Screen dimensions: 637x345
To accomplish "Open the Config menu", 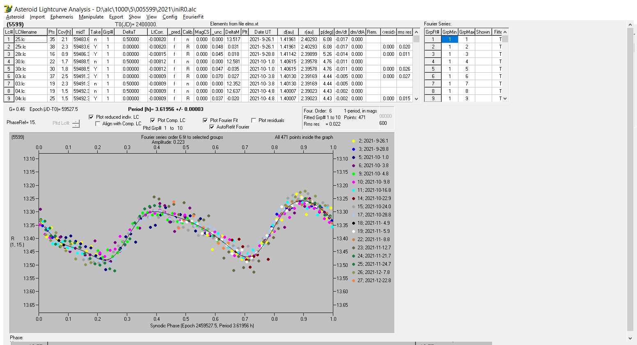I will [x=170, y=17].
